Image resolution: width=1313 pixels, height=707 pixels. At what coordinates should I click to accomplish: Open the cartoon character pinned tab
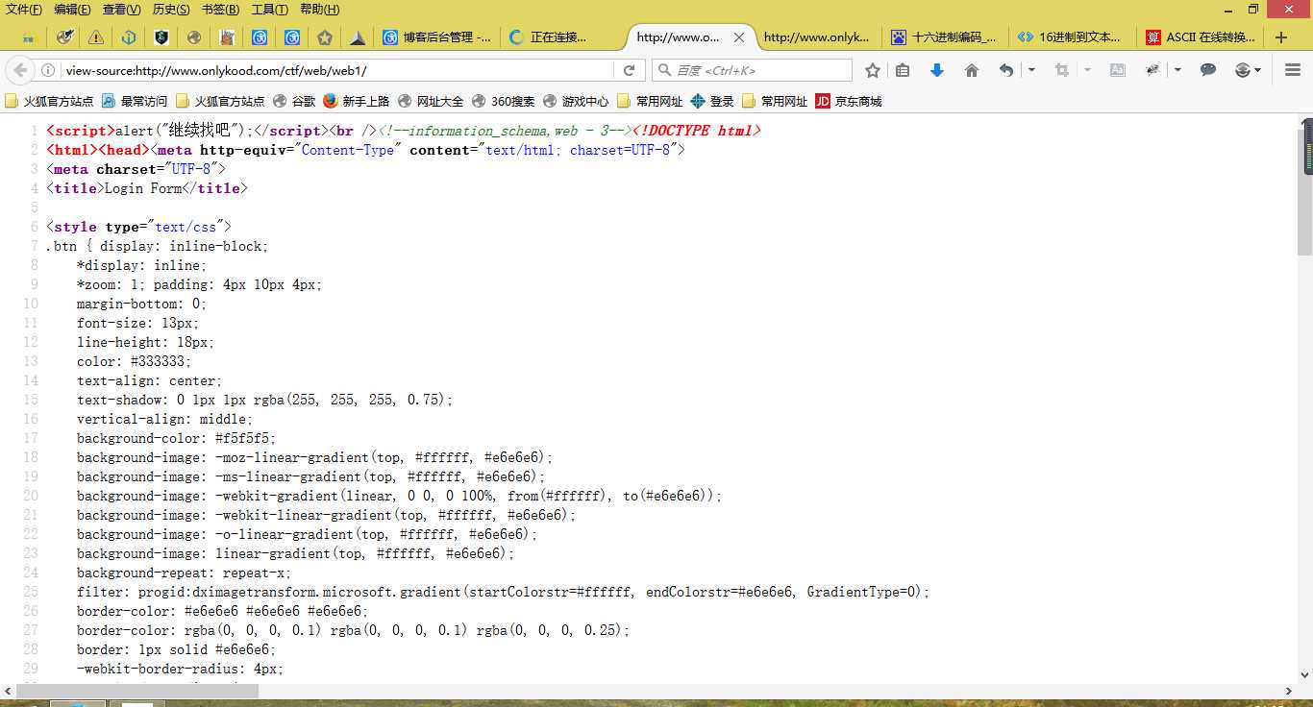[227, 37]
